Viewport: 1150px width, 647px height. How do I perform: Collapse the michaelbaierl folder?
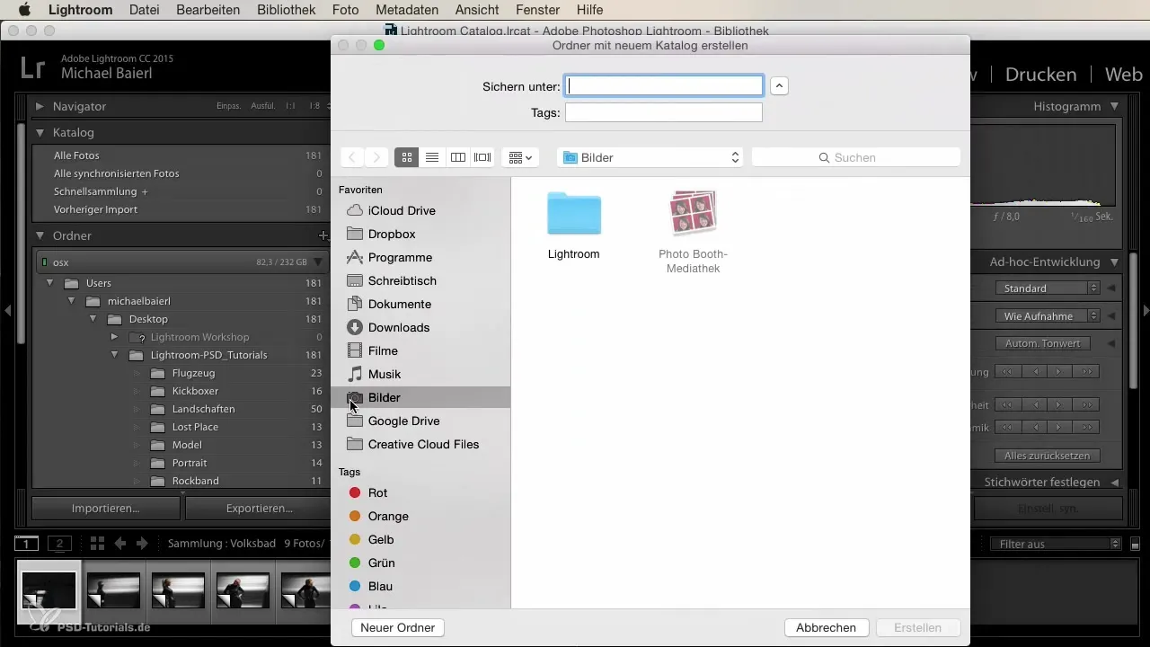tap(73, 301)
